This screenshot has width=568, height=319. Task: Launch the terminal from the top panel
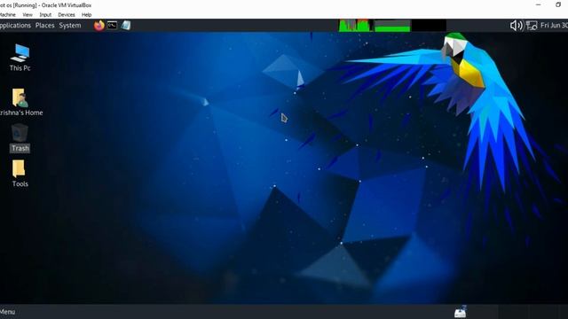113,26
